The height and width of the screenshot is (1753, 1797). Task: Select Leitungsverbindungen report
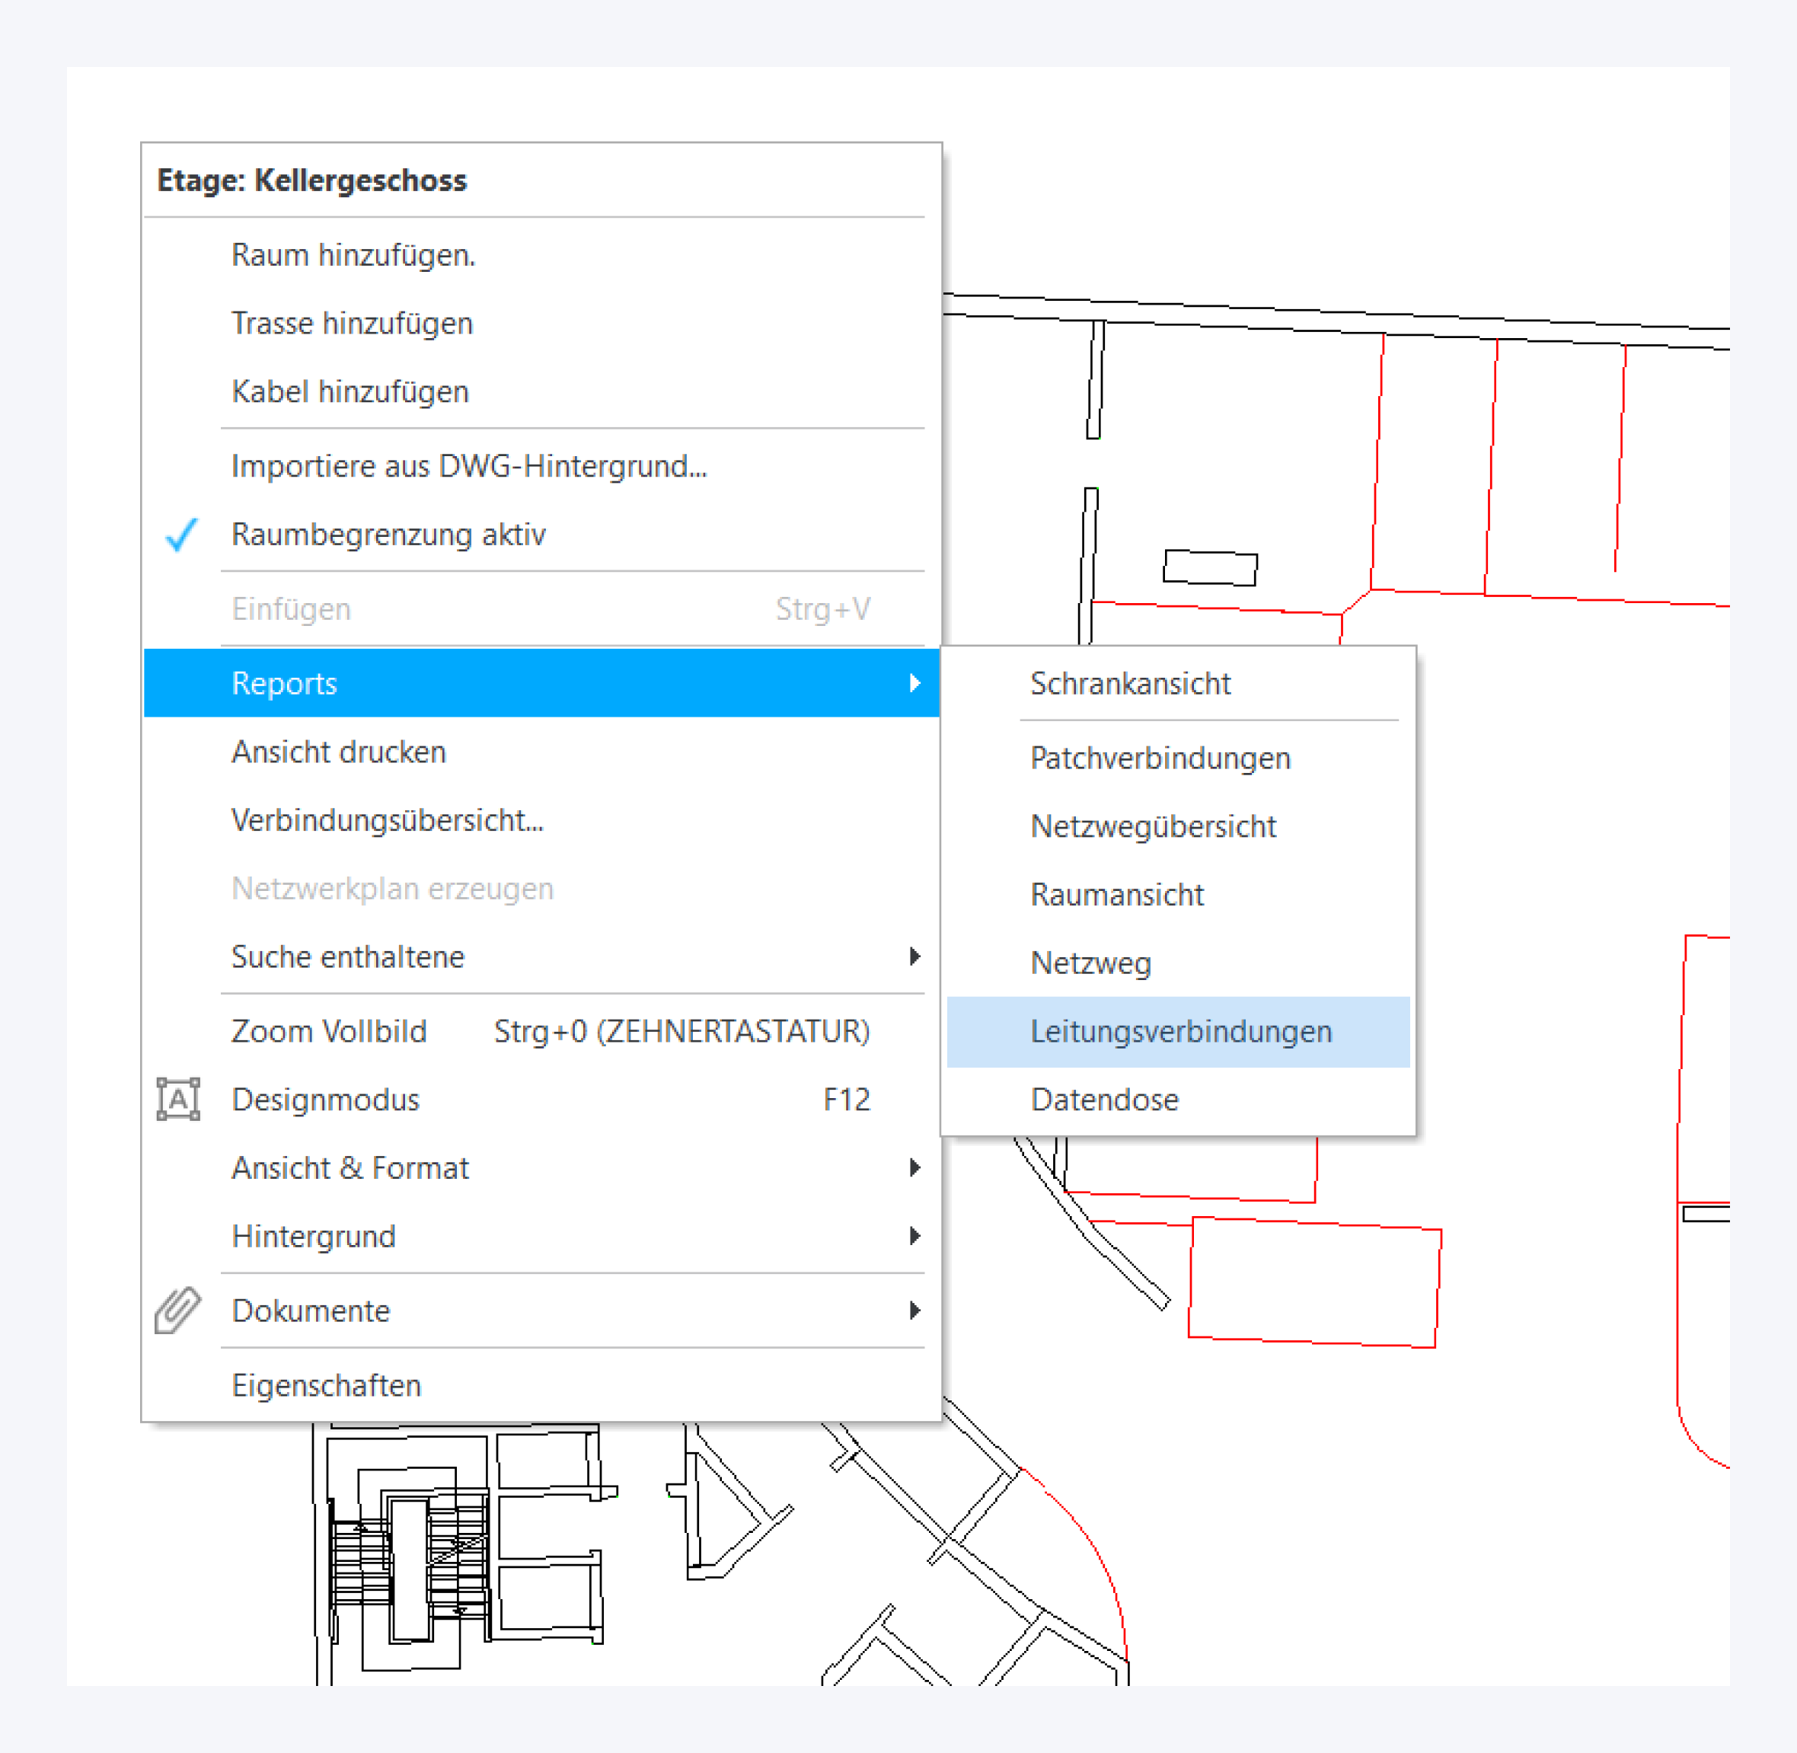pos(1180,1031)
